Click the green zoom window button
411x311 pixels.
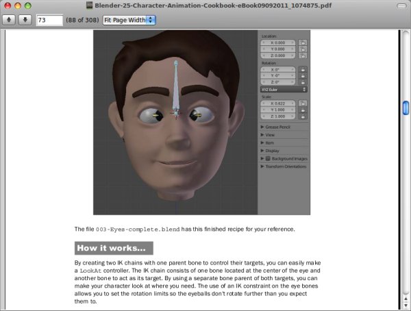pyautogui.click(x=28, y=5)
